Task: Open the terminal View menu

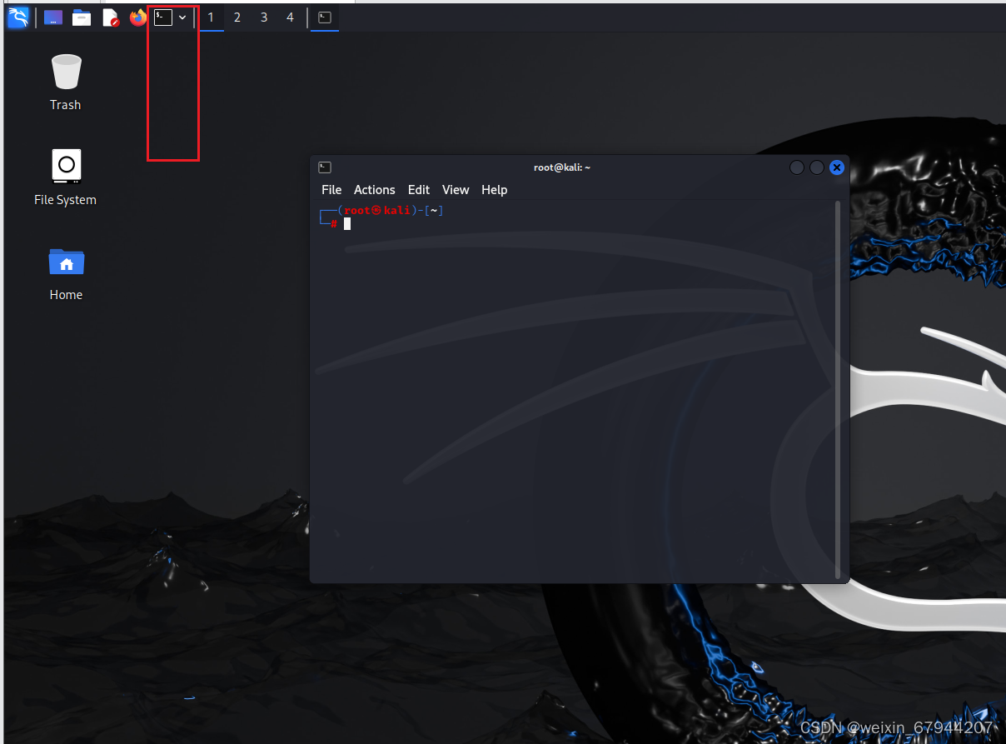Action: (456, 190)
